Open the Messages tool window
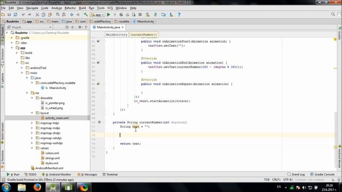Viewport: 342px width, 192px height. click(x=87, y=174)
